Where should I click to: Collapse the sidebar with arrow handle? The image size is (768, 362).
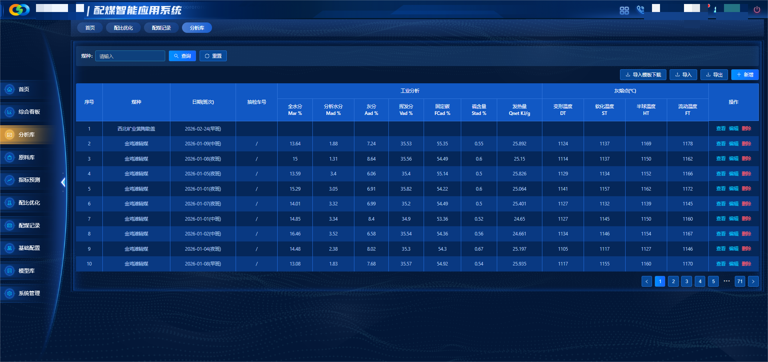63,183
